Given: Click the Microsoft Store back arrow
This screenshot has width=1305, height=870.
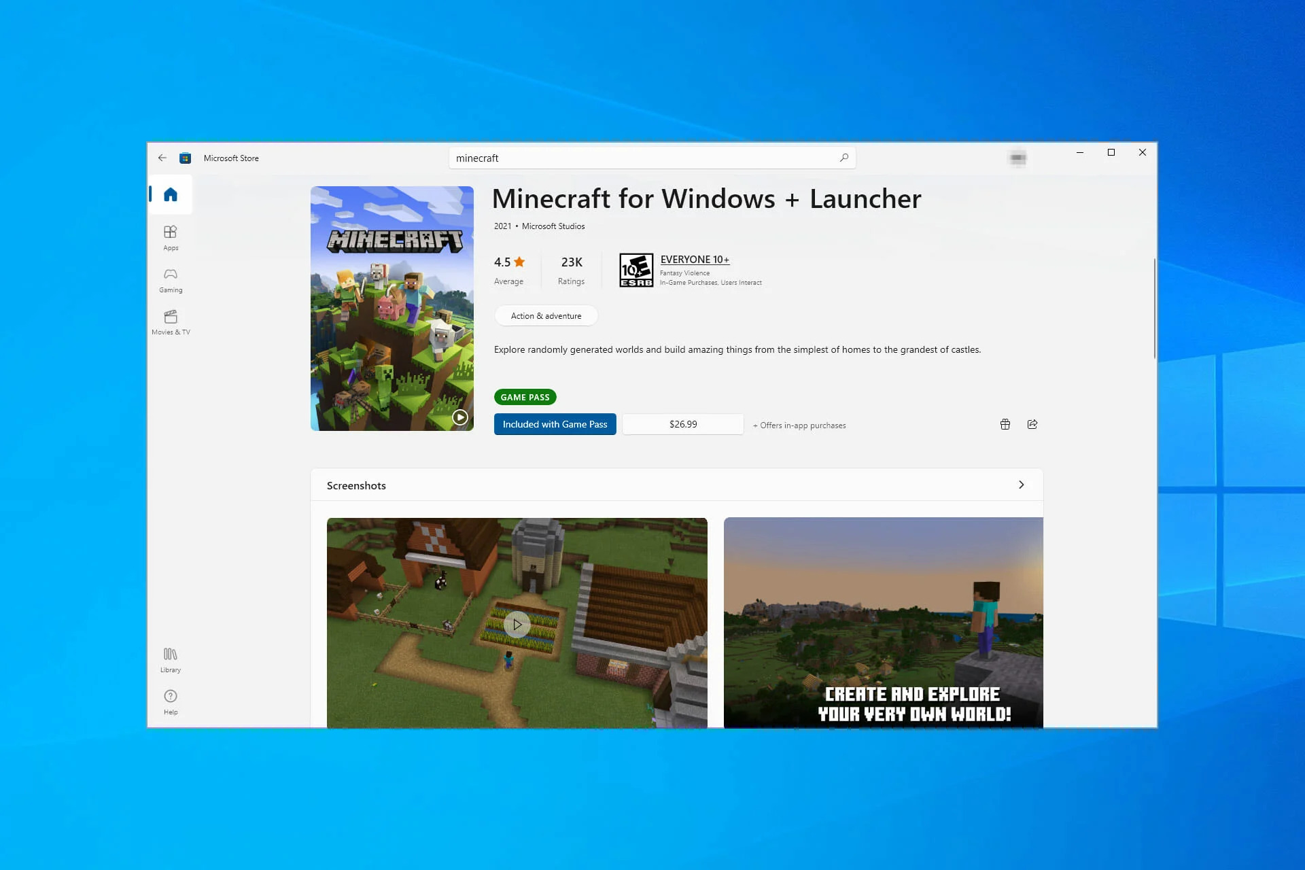Looking at the screenshot, I should [x=162, y=157].
